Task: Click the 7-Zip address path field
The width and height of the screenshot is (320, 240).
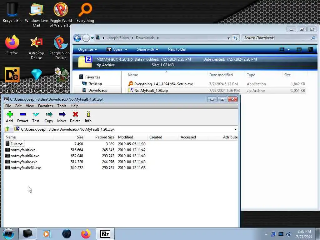Action: point(126,129)
